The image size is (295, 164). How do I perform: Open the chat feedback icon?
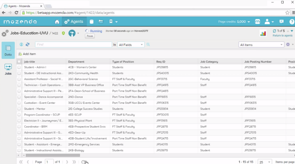[x=281, y=21]
